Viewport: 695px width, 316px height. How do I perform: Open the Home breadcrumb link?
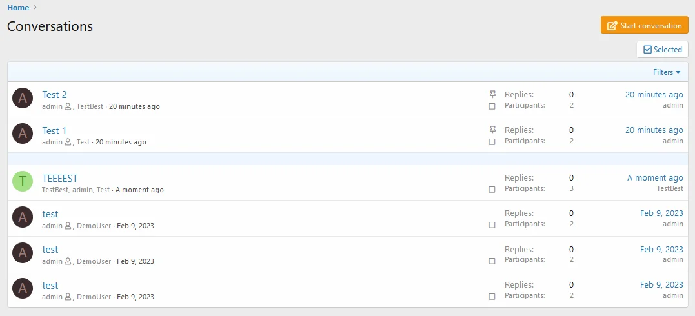(x=18, y=8)
